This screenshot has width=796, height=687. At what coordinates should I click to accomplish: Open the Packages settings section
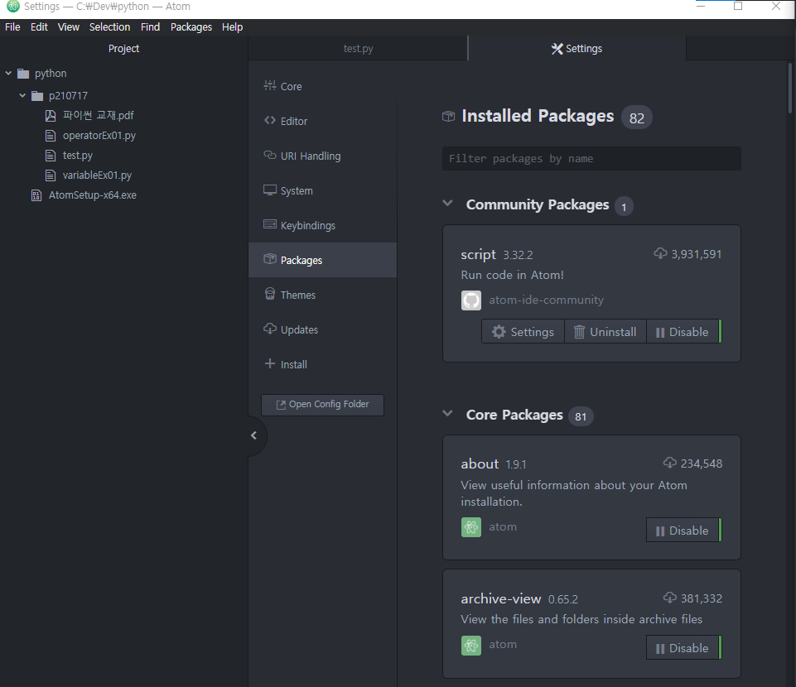[x=322, y=260]
